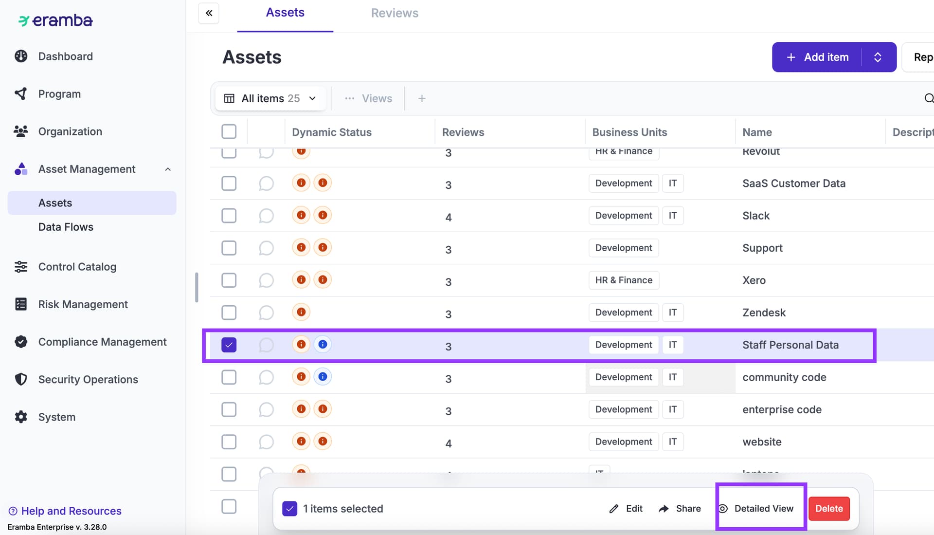Screen dimensions: 934x535
Task: Uncheck the Staff Personal Data checkbox
Action: pyautogui.click(x=229, y=345)
